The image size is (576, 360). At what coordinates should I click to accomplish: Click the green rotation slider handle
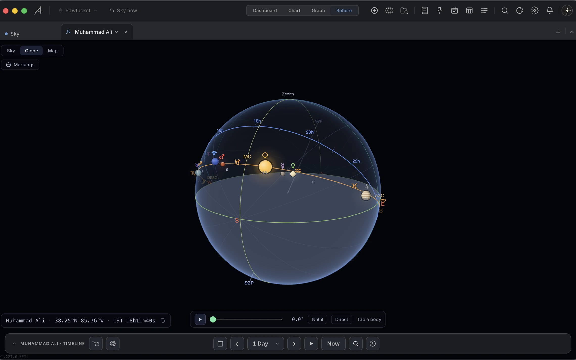213,319
